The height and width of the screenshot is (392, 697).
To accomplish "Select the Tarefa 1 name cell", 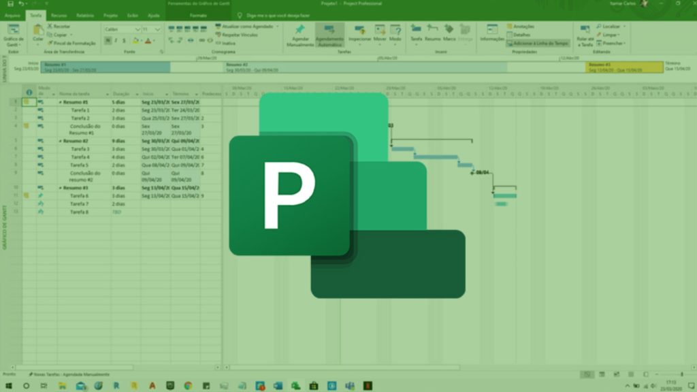I will (84, 110).
